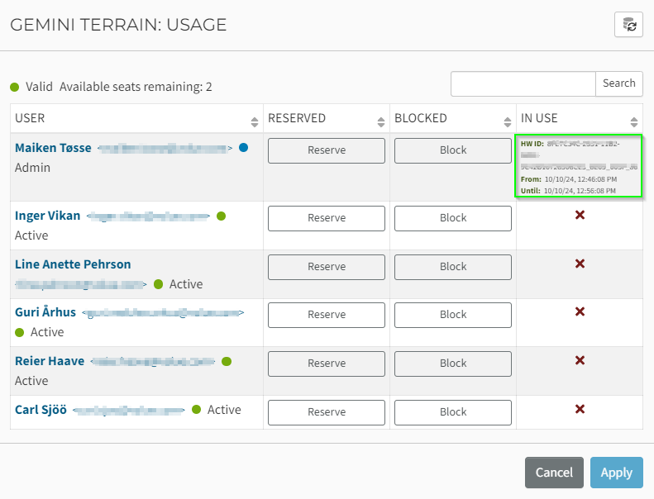This screenshot has height=499, width=654.
Task: Open Guri Århus user link
Action: pyautogui.click(x=45, y=312)
